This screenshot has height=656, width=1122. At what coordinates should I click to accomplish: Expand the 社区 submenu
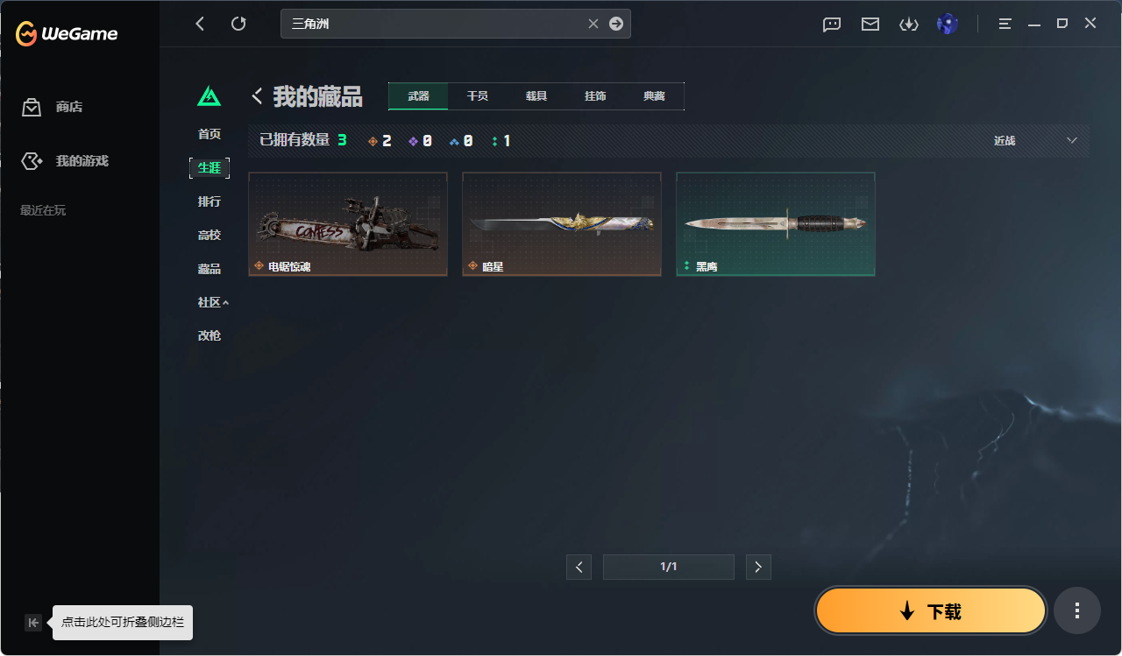213,302
